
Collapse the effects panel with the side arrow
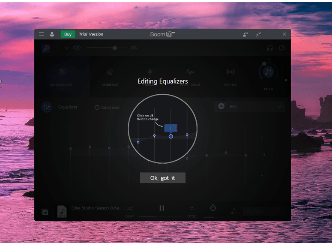click(x=285, y=80)
